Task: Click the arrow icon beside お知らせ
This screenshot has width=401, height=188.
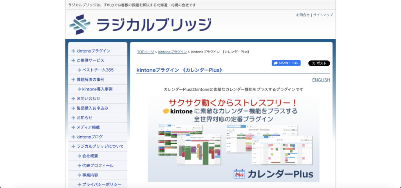Action: point(73,117)
